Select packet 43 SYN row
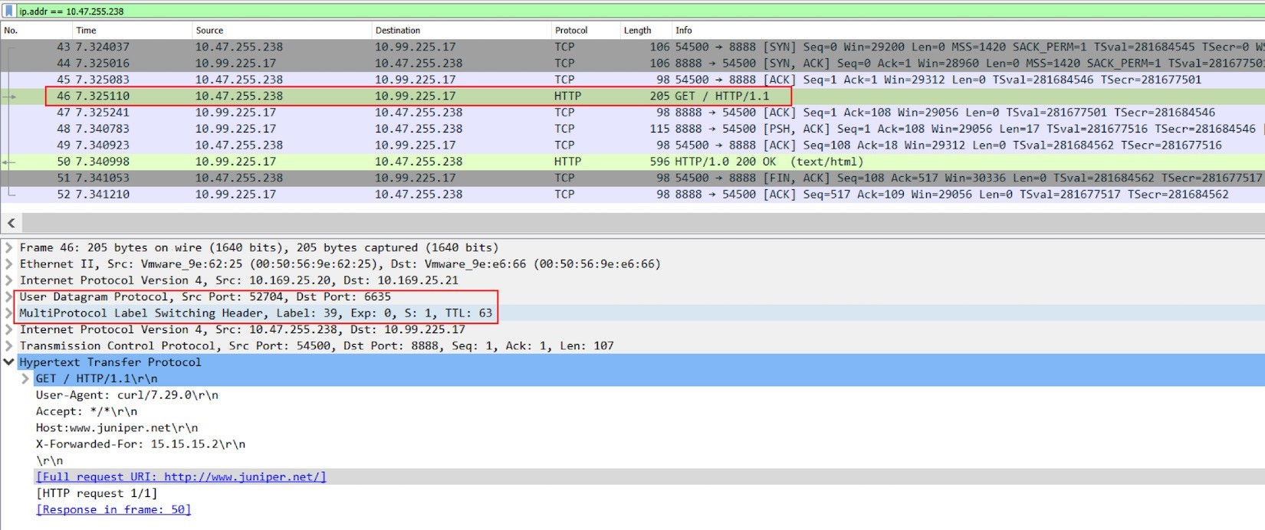 pyautogui.click(x=632, y=47)
